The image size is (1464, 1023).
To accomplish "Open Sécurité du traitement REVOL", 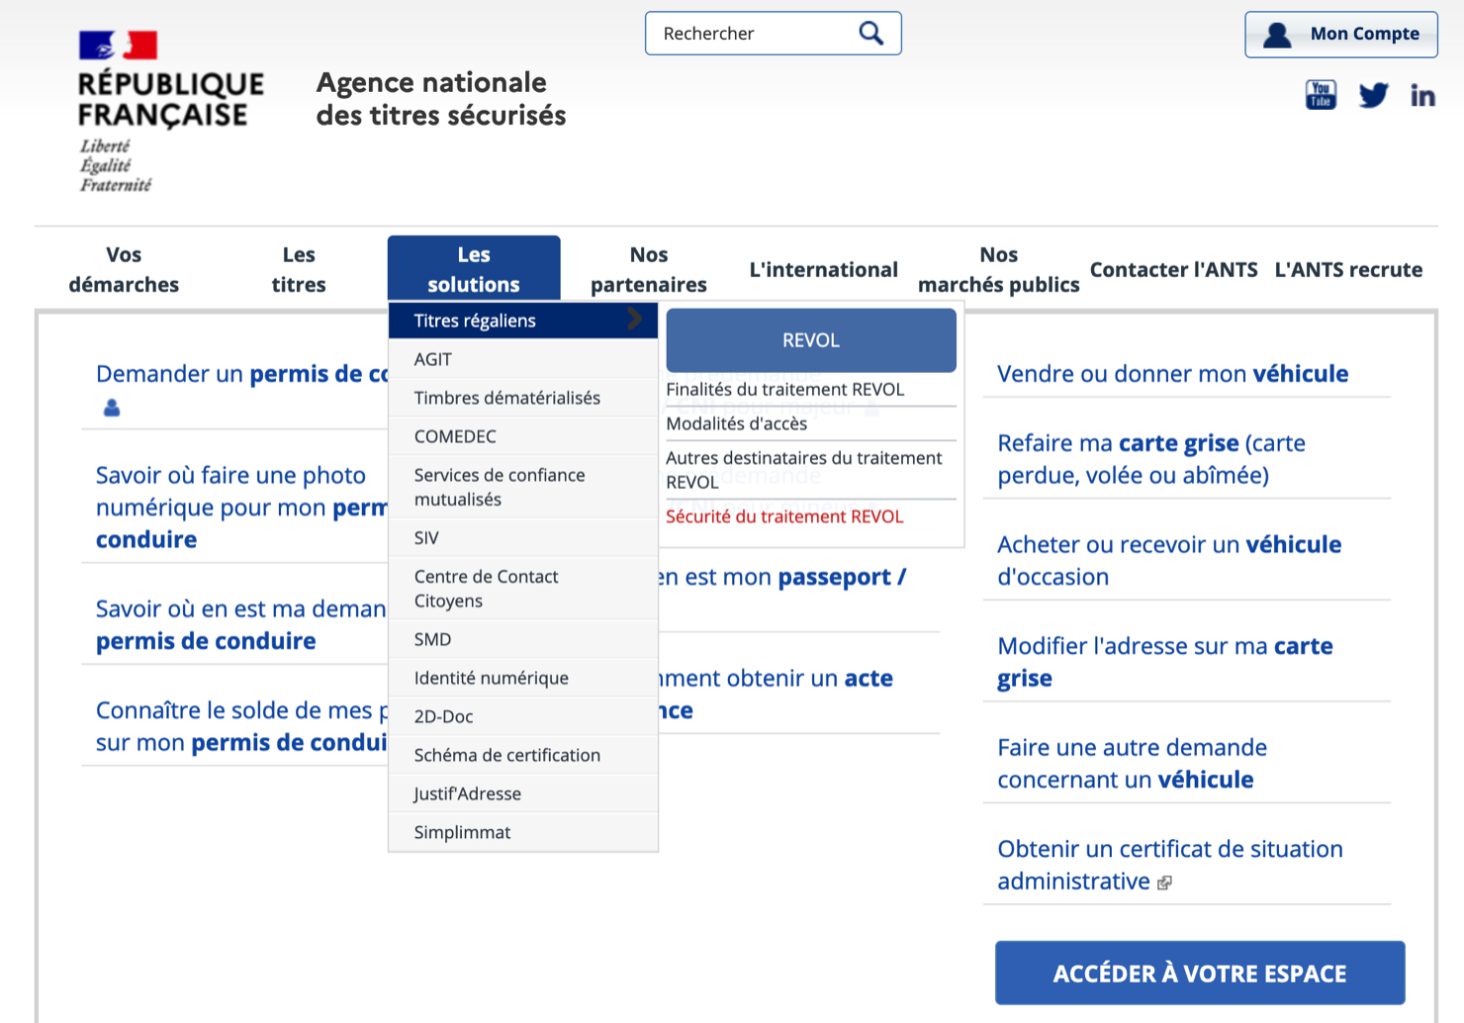I will pyautogui.click(x=784, y=516).
